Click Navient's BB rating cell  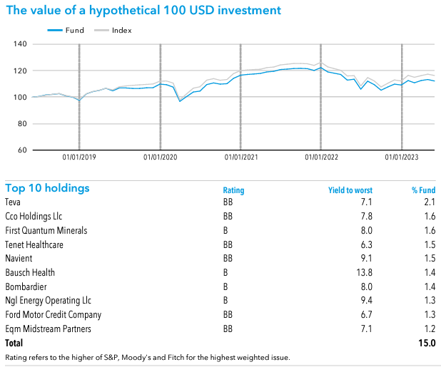[x=228, y=259]
